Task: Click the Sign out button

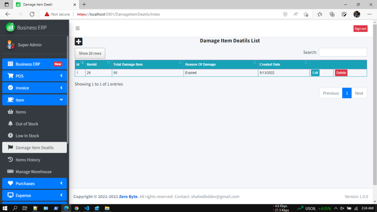Action: (360, 28)
